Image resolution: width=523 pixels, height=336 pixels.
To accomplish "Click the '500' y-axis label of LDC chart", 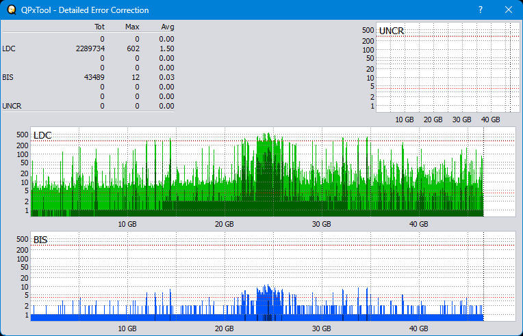I will [x=23, y=135].
